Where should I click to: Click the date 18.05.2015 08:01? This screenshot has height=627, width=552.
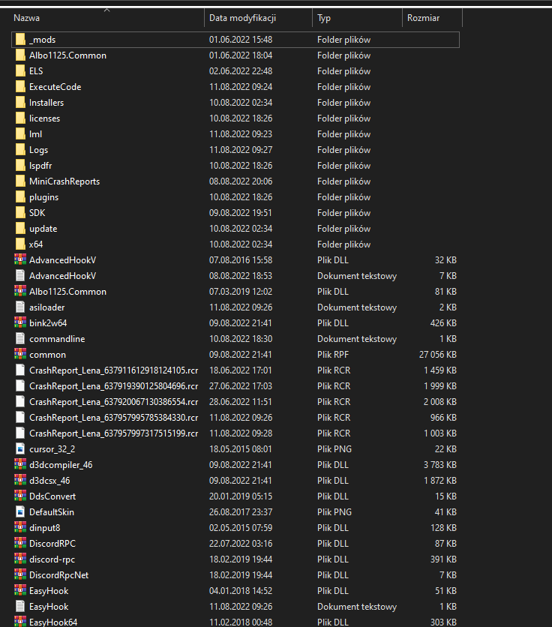(x=241, y=449)
